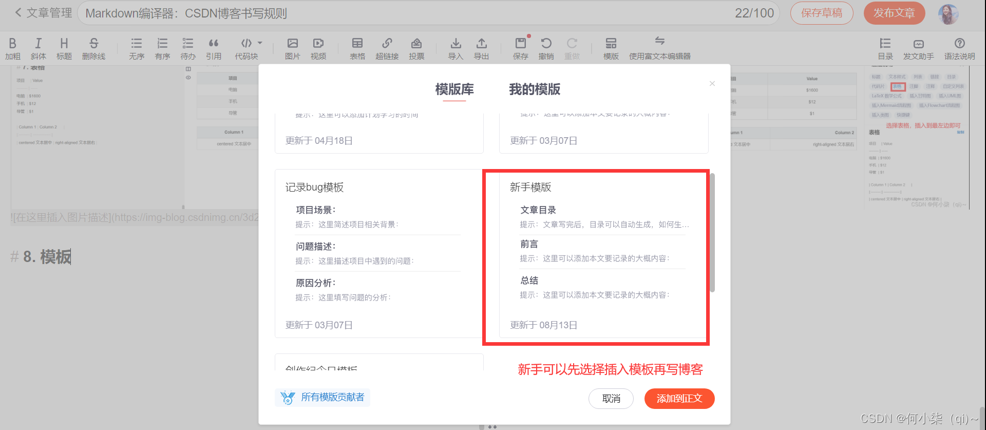This screenshot has width=986, height=430.
Task: Open code block language dropdown arrow
Action: pyautogui.click(x=260, y=43)
